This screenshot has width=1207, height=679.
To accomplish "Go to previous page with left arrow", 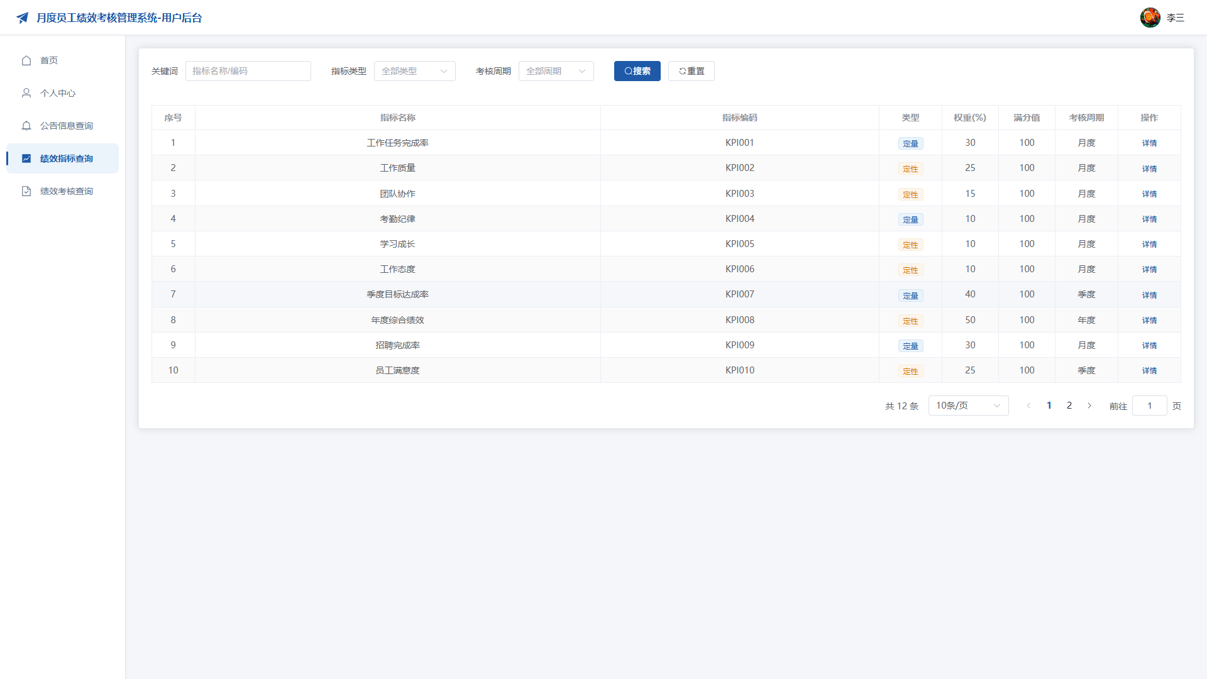I will (x=1029, y=406).
